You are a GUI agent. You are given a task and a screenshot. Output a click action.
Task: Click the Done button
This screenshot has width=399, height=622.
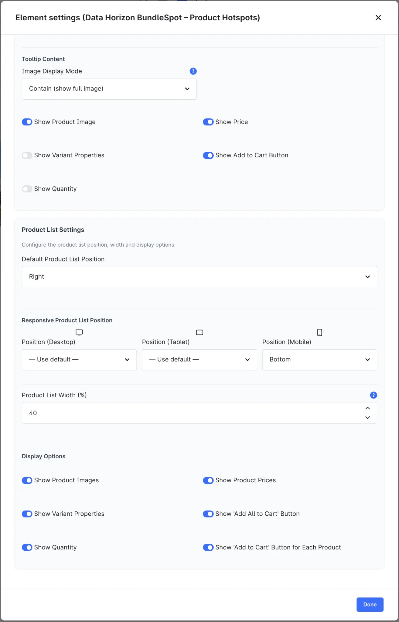(370, 604)
